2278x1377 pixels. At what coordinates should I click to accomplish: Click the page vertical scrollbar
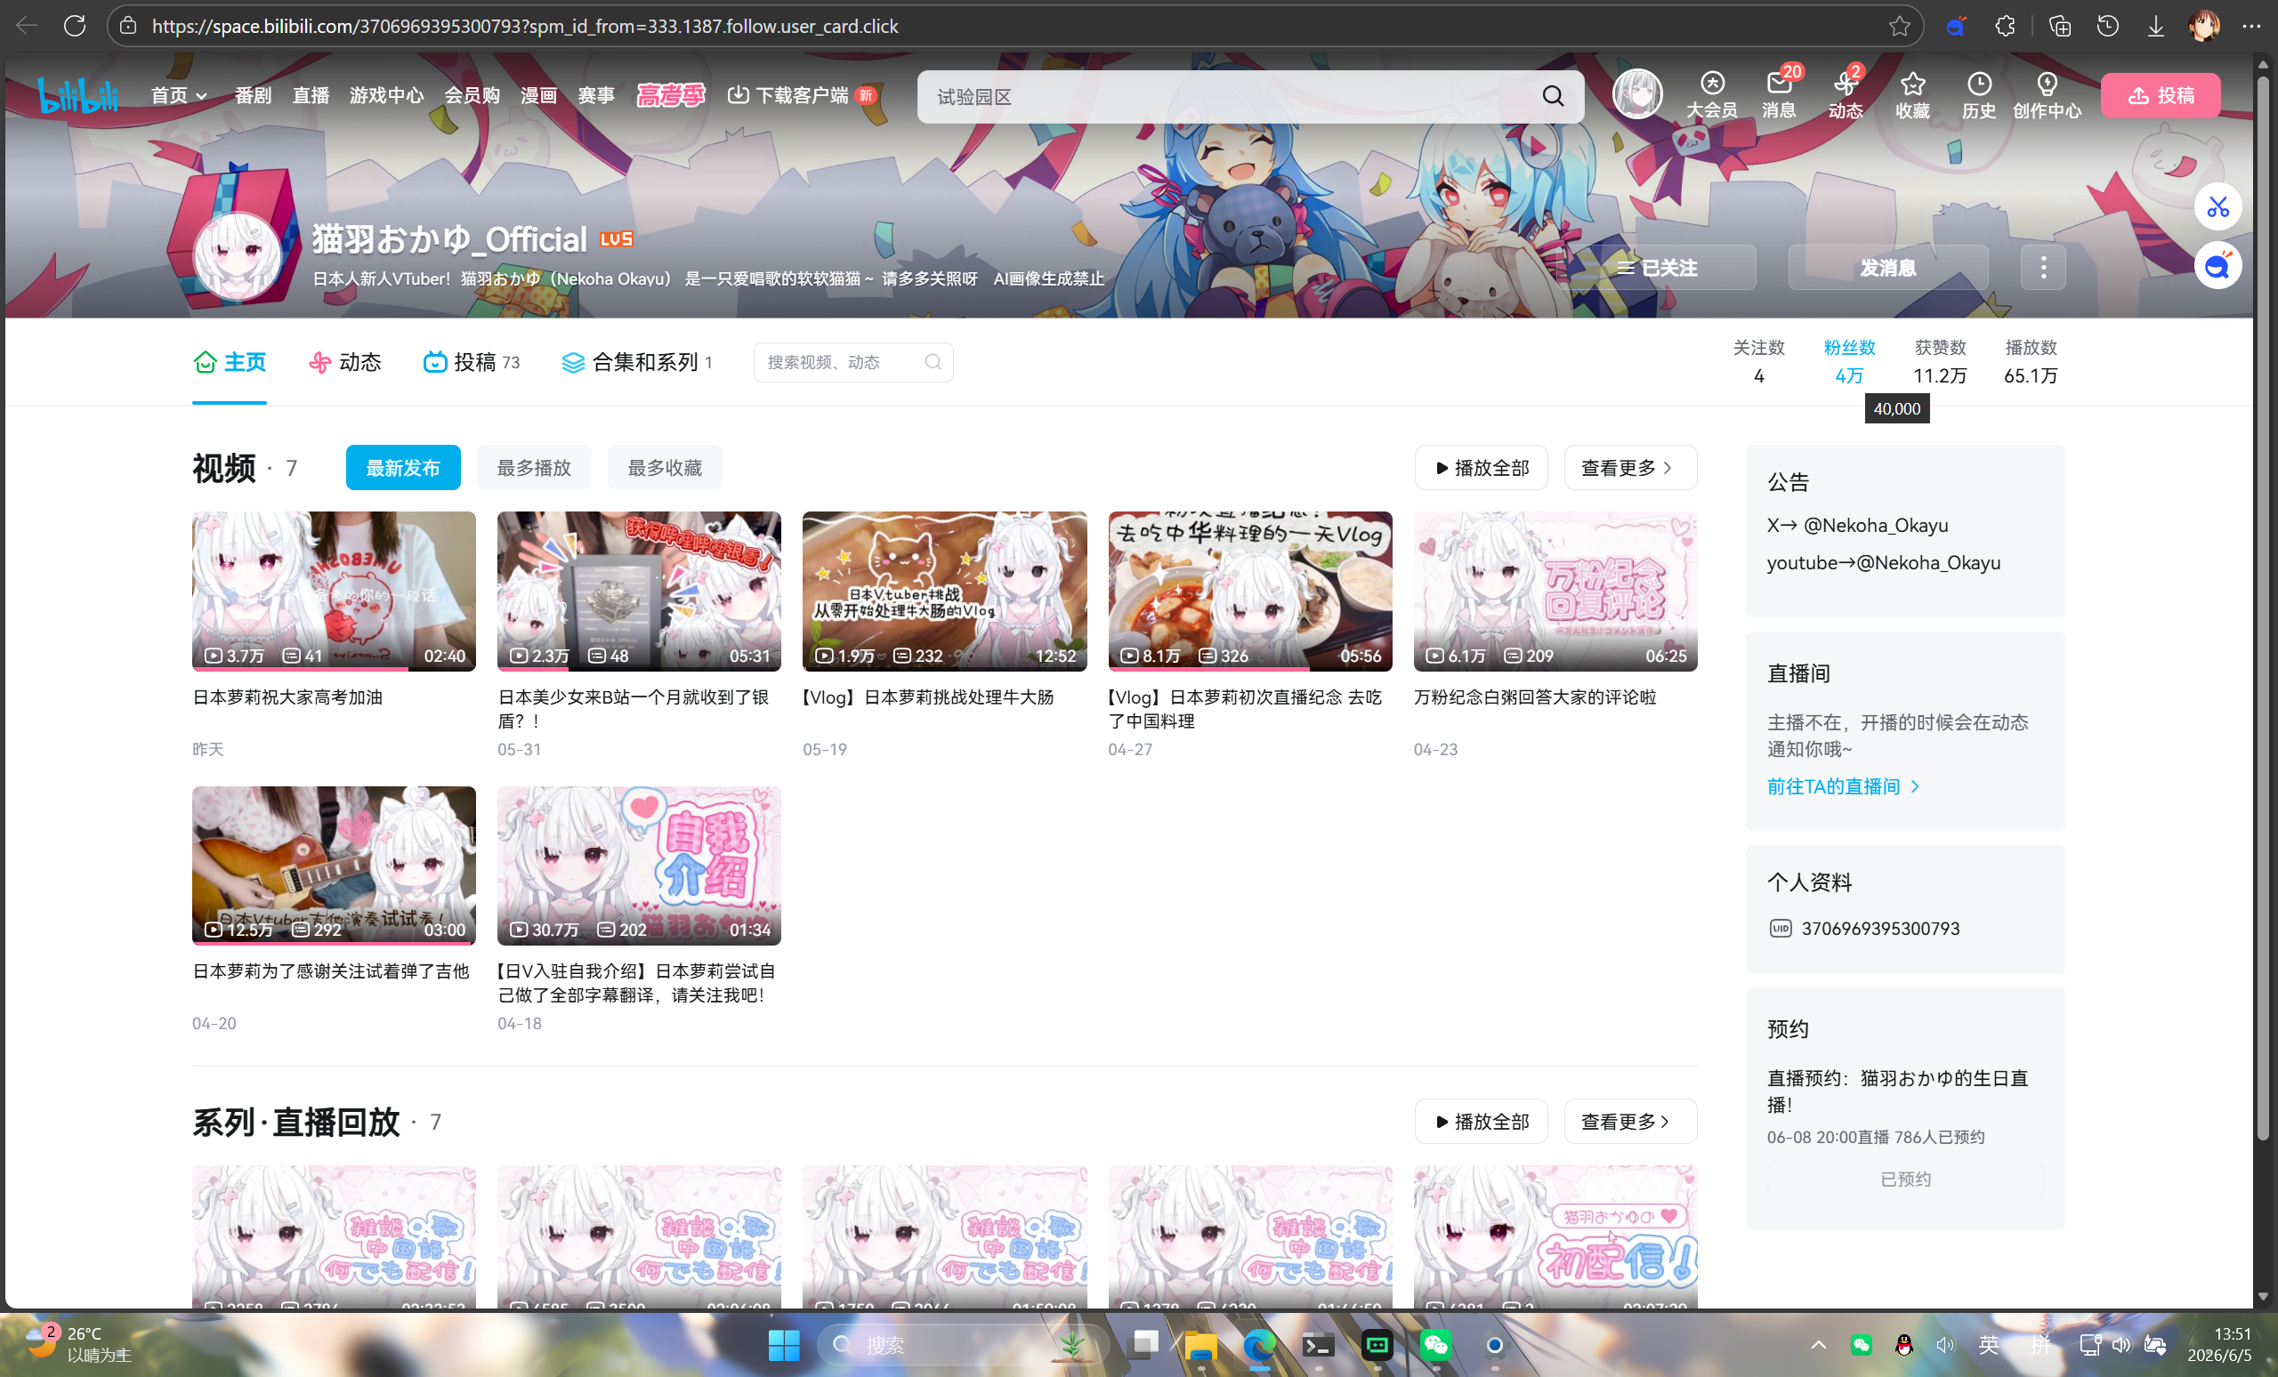[2263, 608]
